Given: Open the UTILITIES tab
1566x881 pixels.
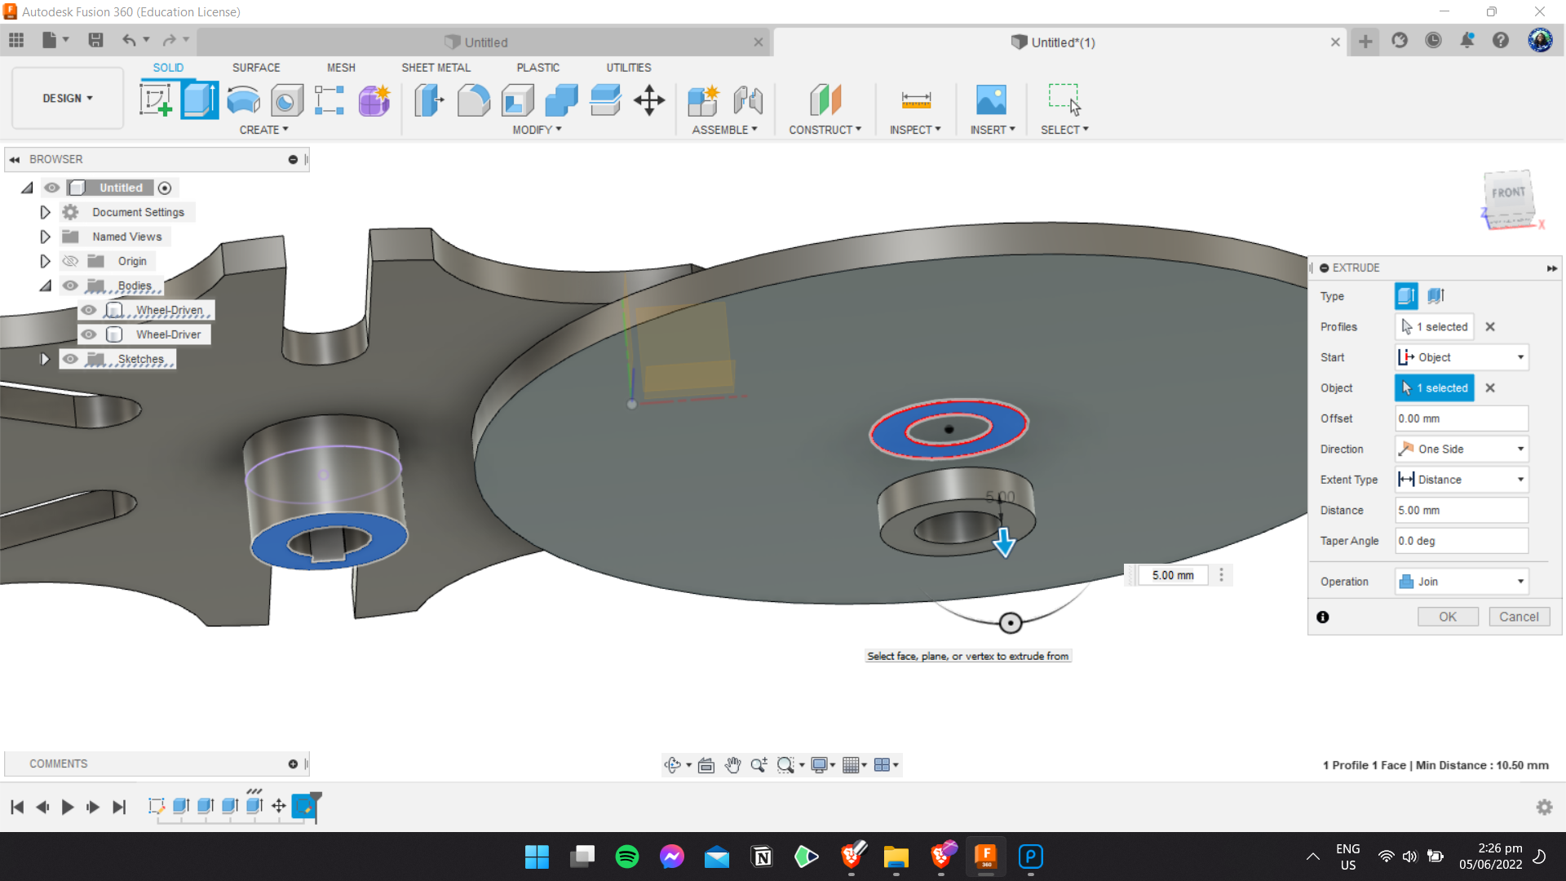Looking at the screenshot, I should pos(628,68).
